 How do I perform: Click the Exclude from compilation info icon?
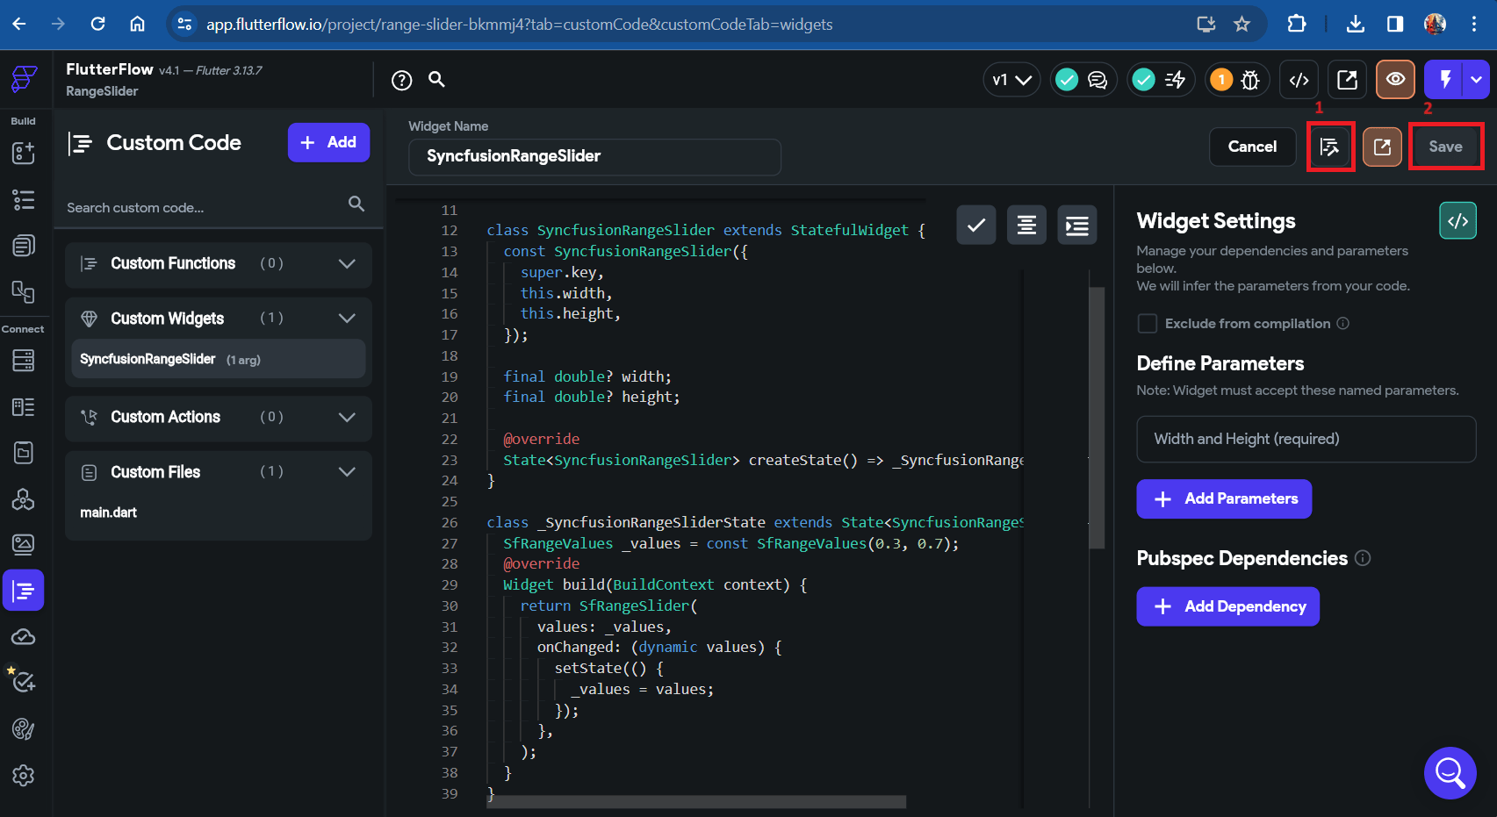click(1342, 323)
